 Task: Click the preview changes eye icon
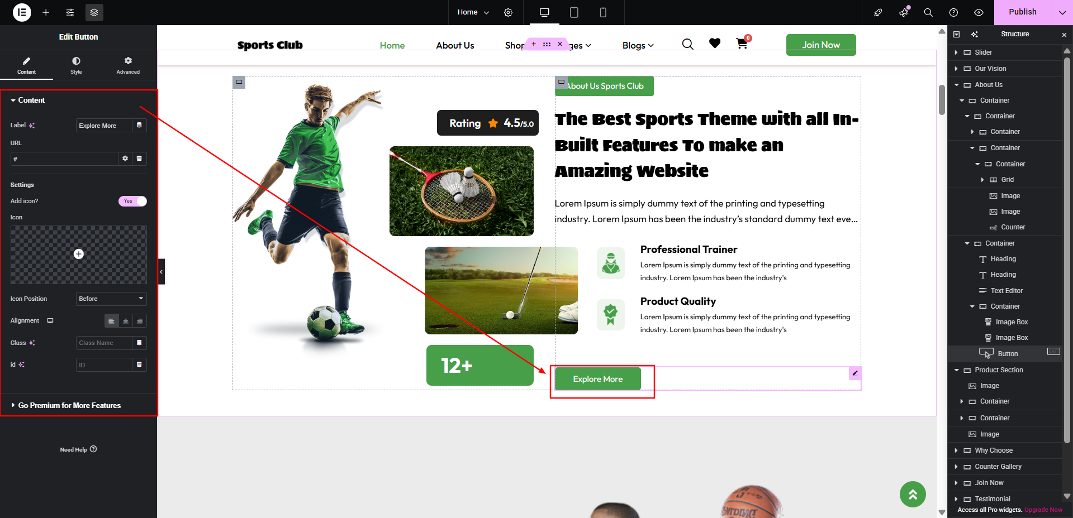tap(979, 12)
